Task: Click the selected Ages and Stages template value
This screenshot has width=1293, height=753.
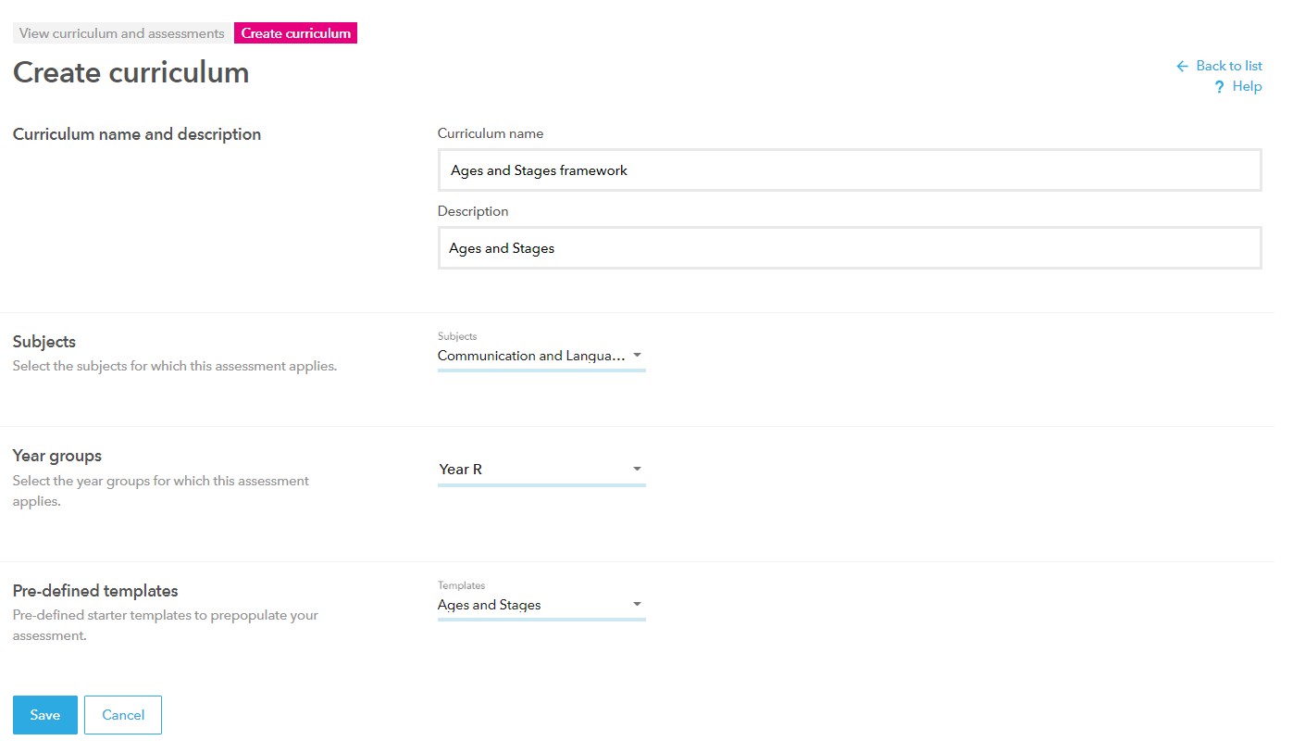Action: pos(490,605)
